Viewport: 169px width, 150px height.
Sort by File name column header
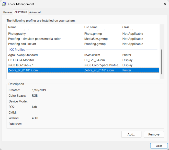[x=102, y=27]
